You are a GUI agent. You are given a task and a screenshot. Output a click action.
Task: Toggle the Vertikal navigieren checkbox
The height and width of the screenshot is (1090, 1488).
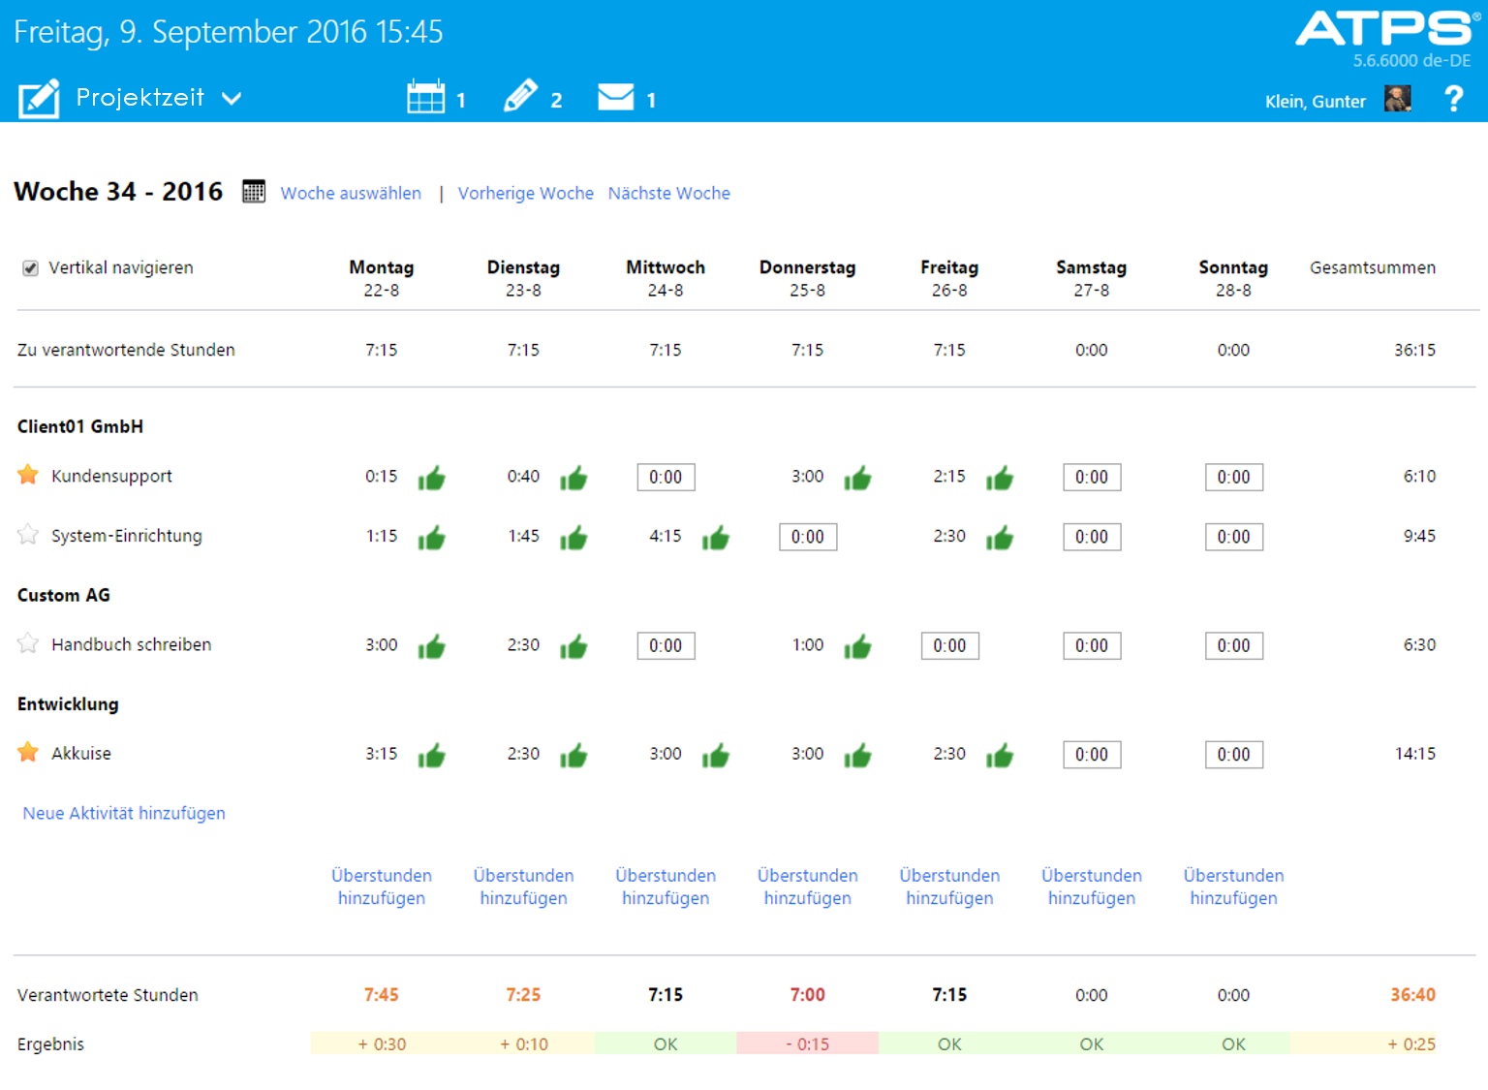[x=30, y=267]
